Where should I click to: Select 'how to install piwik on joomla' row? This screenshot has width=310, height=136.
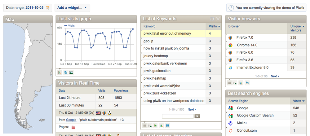tap(181, 48)
